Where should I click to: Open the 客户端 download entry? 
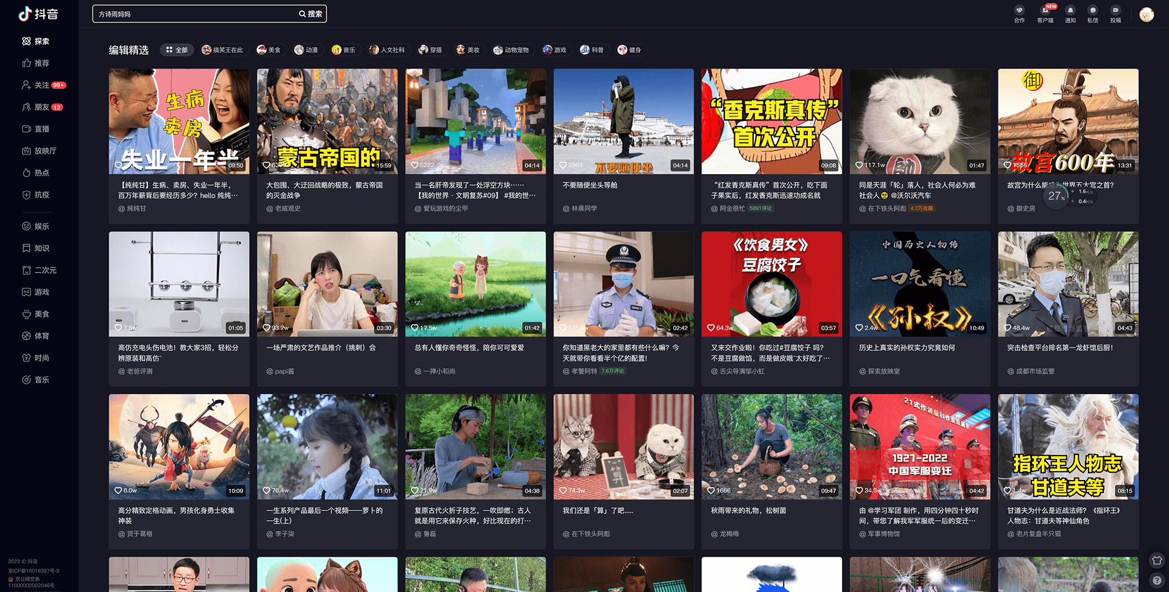pyautogui.click(x=1045, y=13)
